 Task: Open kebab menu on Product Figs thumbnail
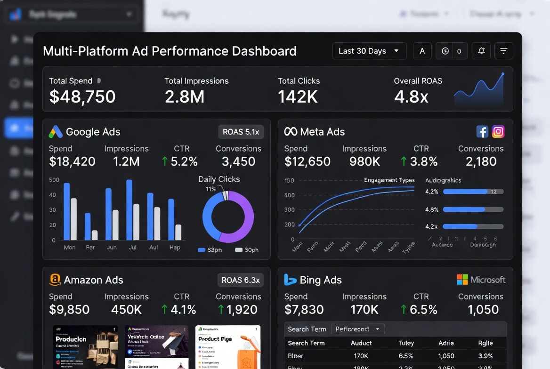(257, 329)
